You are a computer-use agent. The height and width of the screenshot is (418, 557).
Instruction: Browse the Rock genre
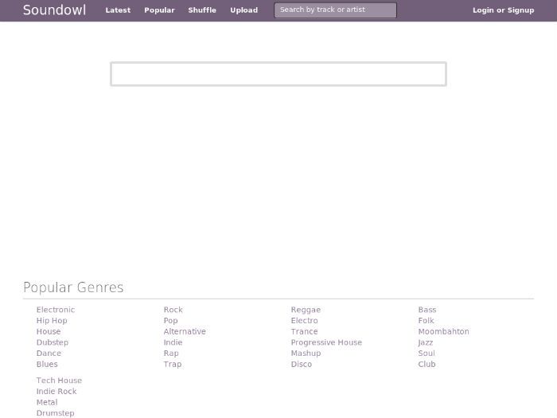pyautogui.click(x=173, y=310)
